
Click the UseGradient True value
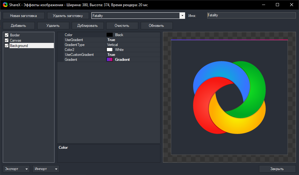[x=111, y=40]
